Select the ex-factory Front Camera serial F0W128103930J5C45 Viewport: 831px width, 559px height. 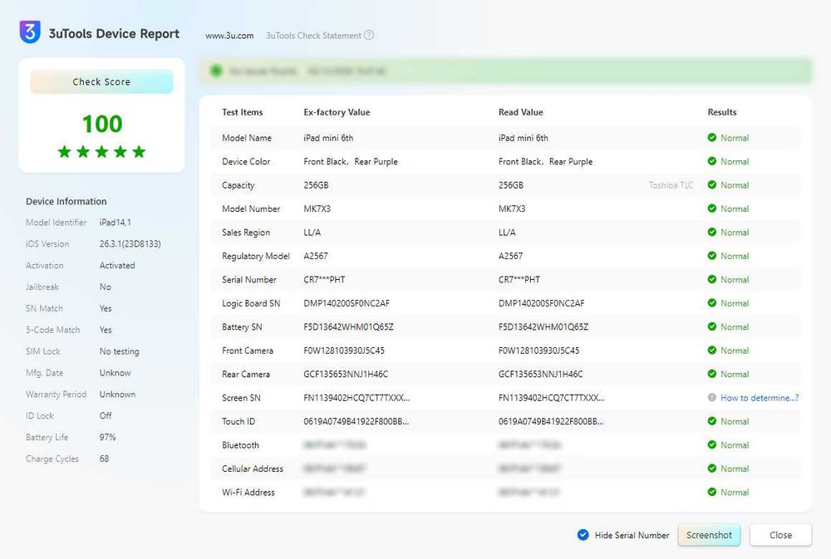[x=344, y=351]
